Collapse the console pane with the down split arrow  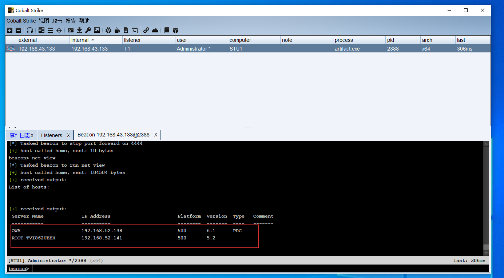coord(15,127)
